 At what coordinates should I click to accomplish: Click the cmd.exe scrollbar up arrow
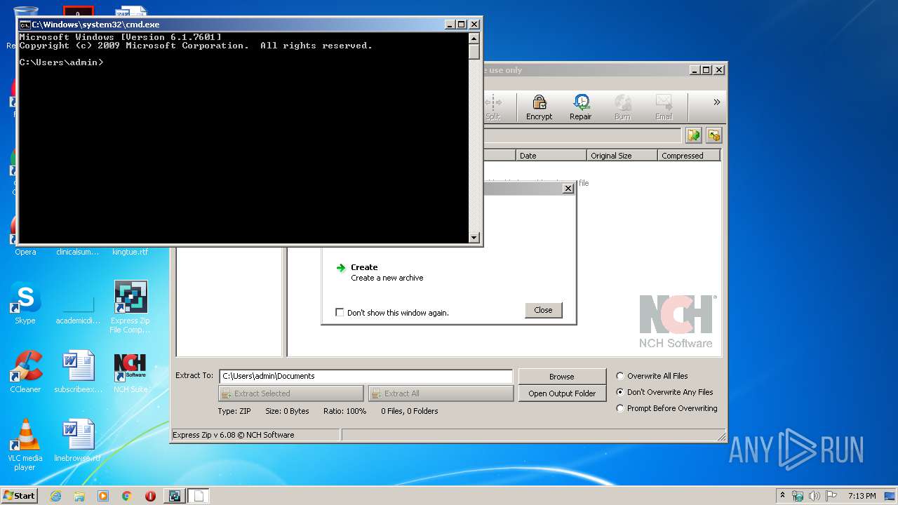coord(474,39)
